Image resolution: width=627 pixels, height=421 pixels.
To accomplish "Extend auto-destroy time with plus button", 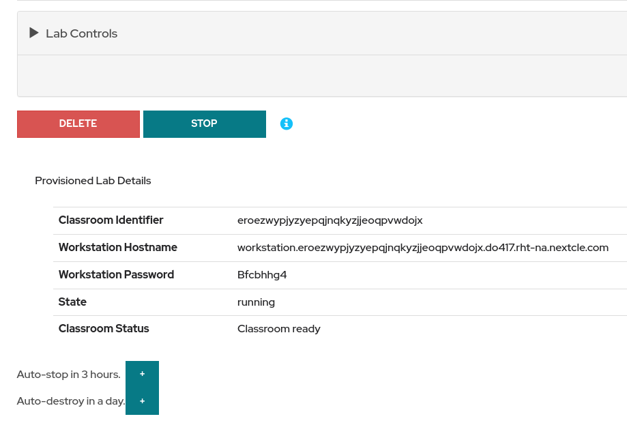I will pos(142,401).
